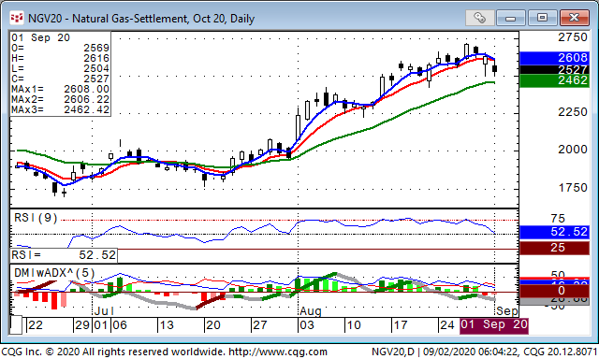
Task: Click the RSI= 52.52 readout box
Action: [x=64, y=255]
